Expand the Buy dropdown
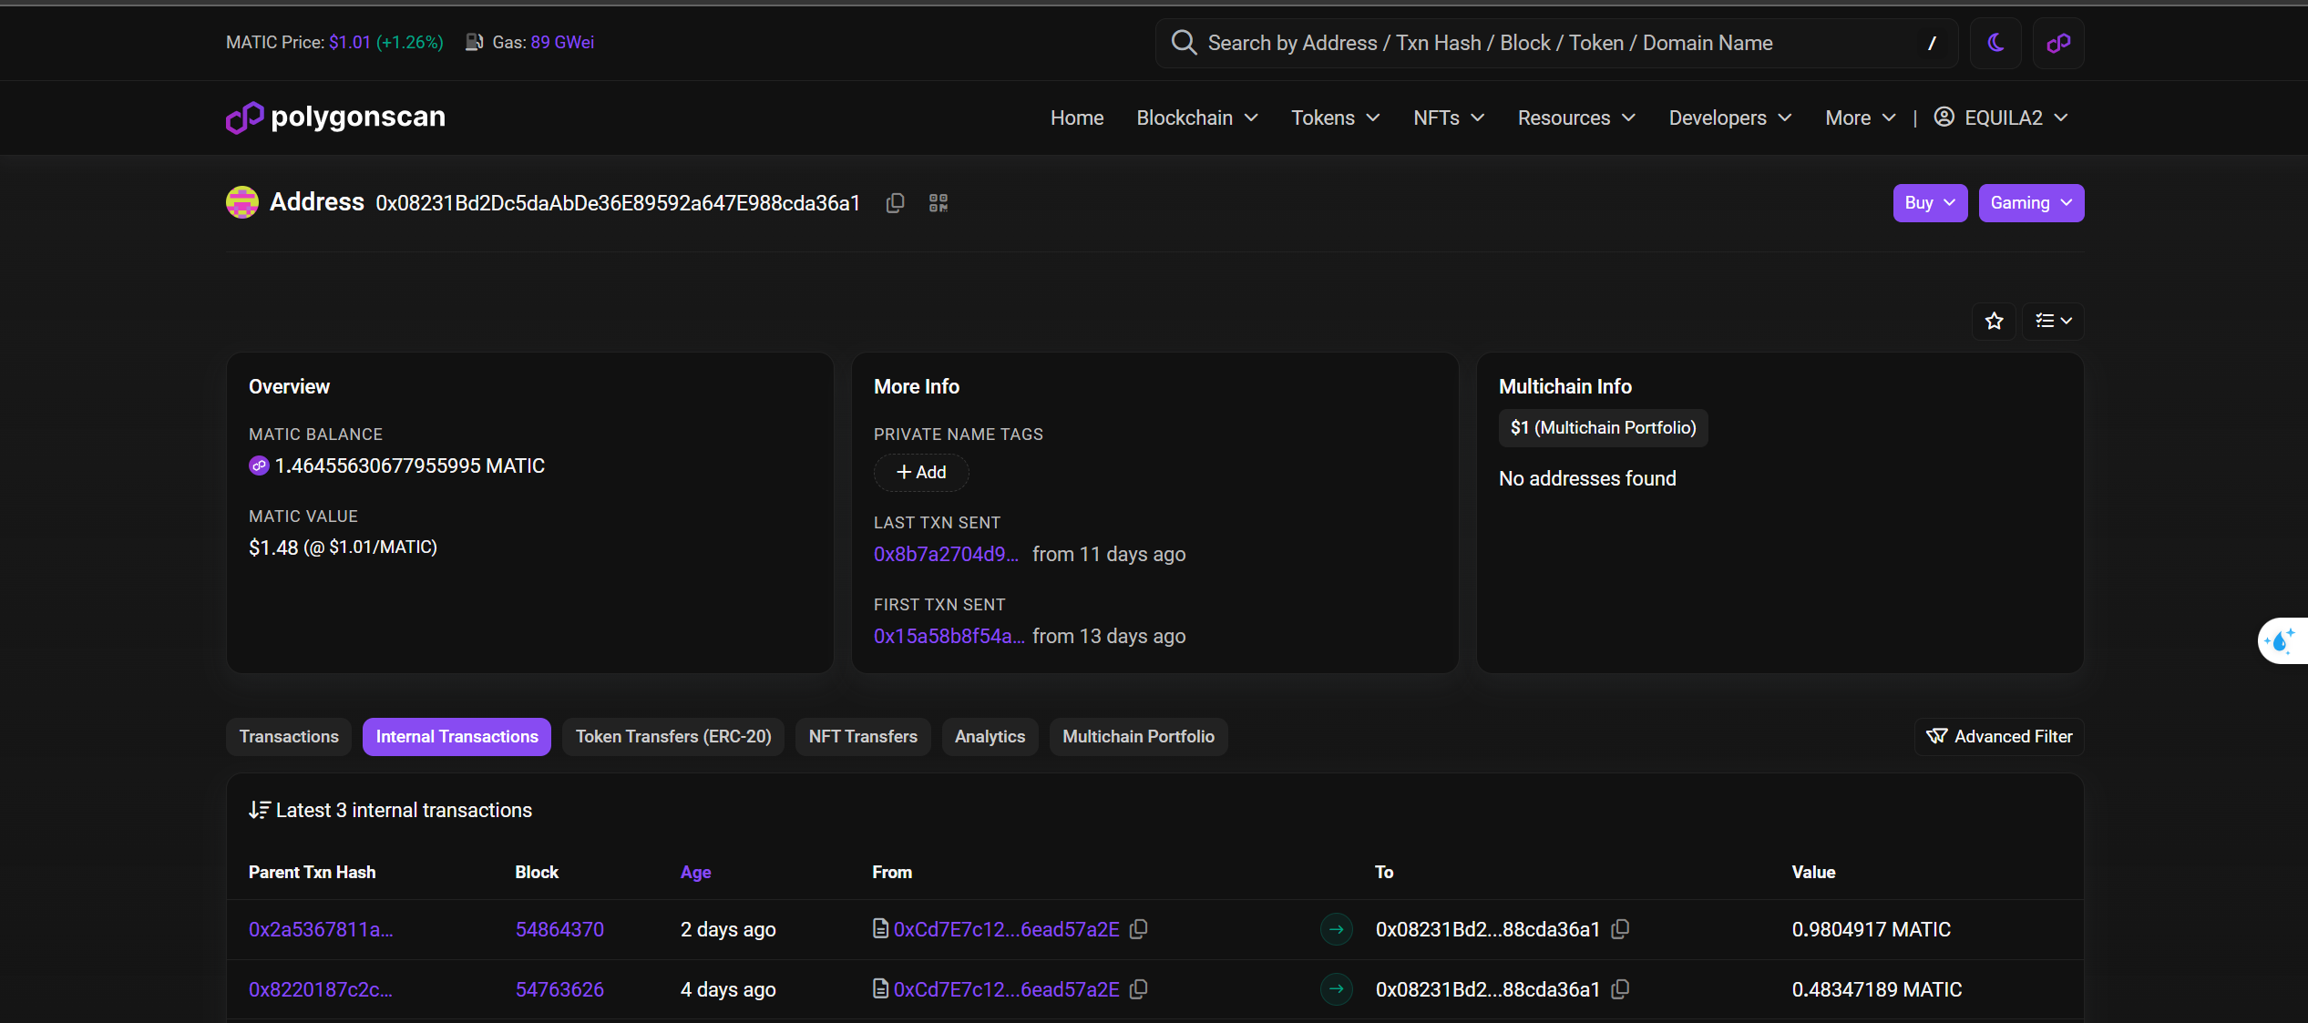The height and width of the screenshot is (1023, 2308). tap(1930, 203)
